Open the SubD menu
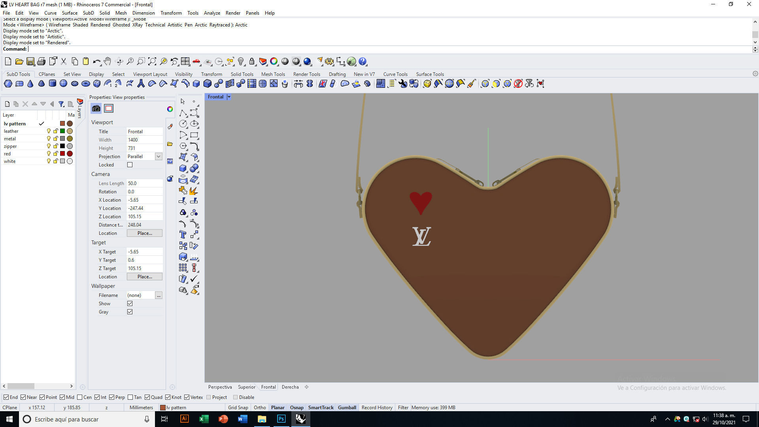Image resolution: width=759 pixels, height=427 pixels. 88,13
